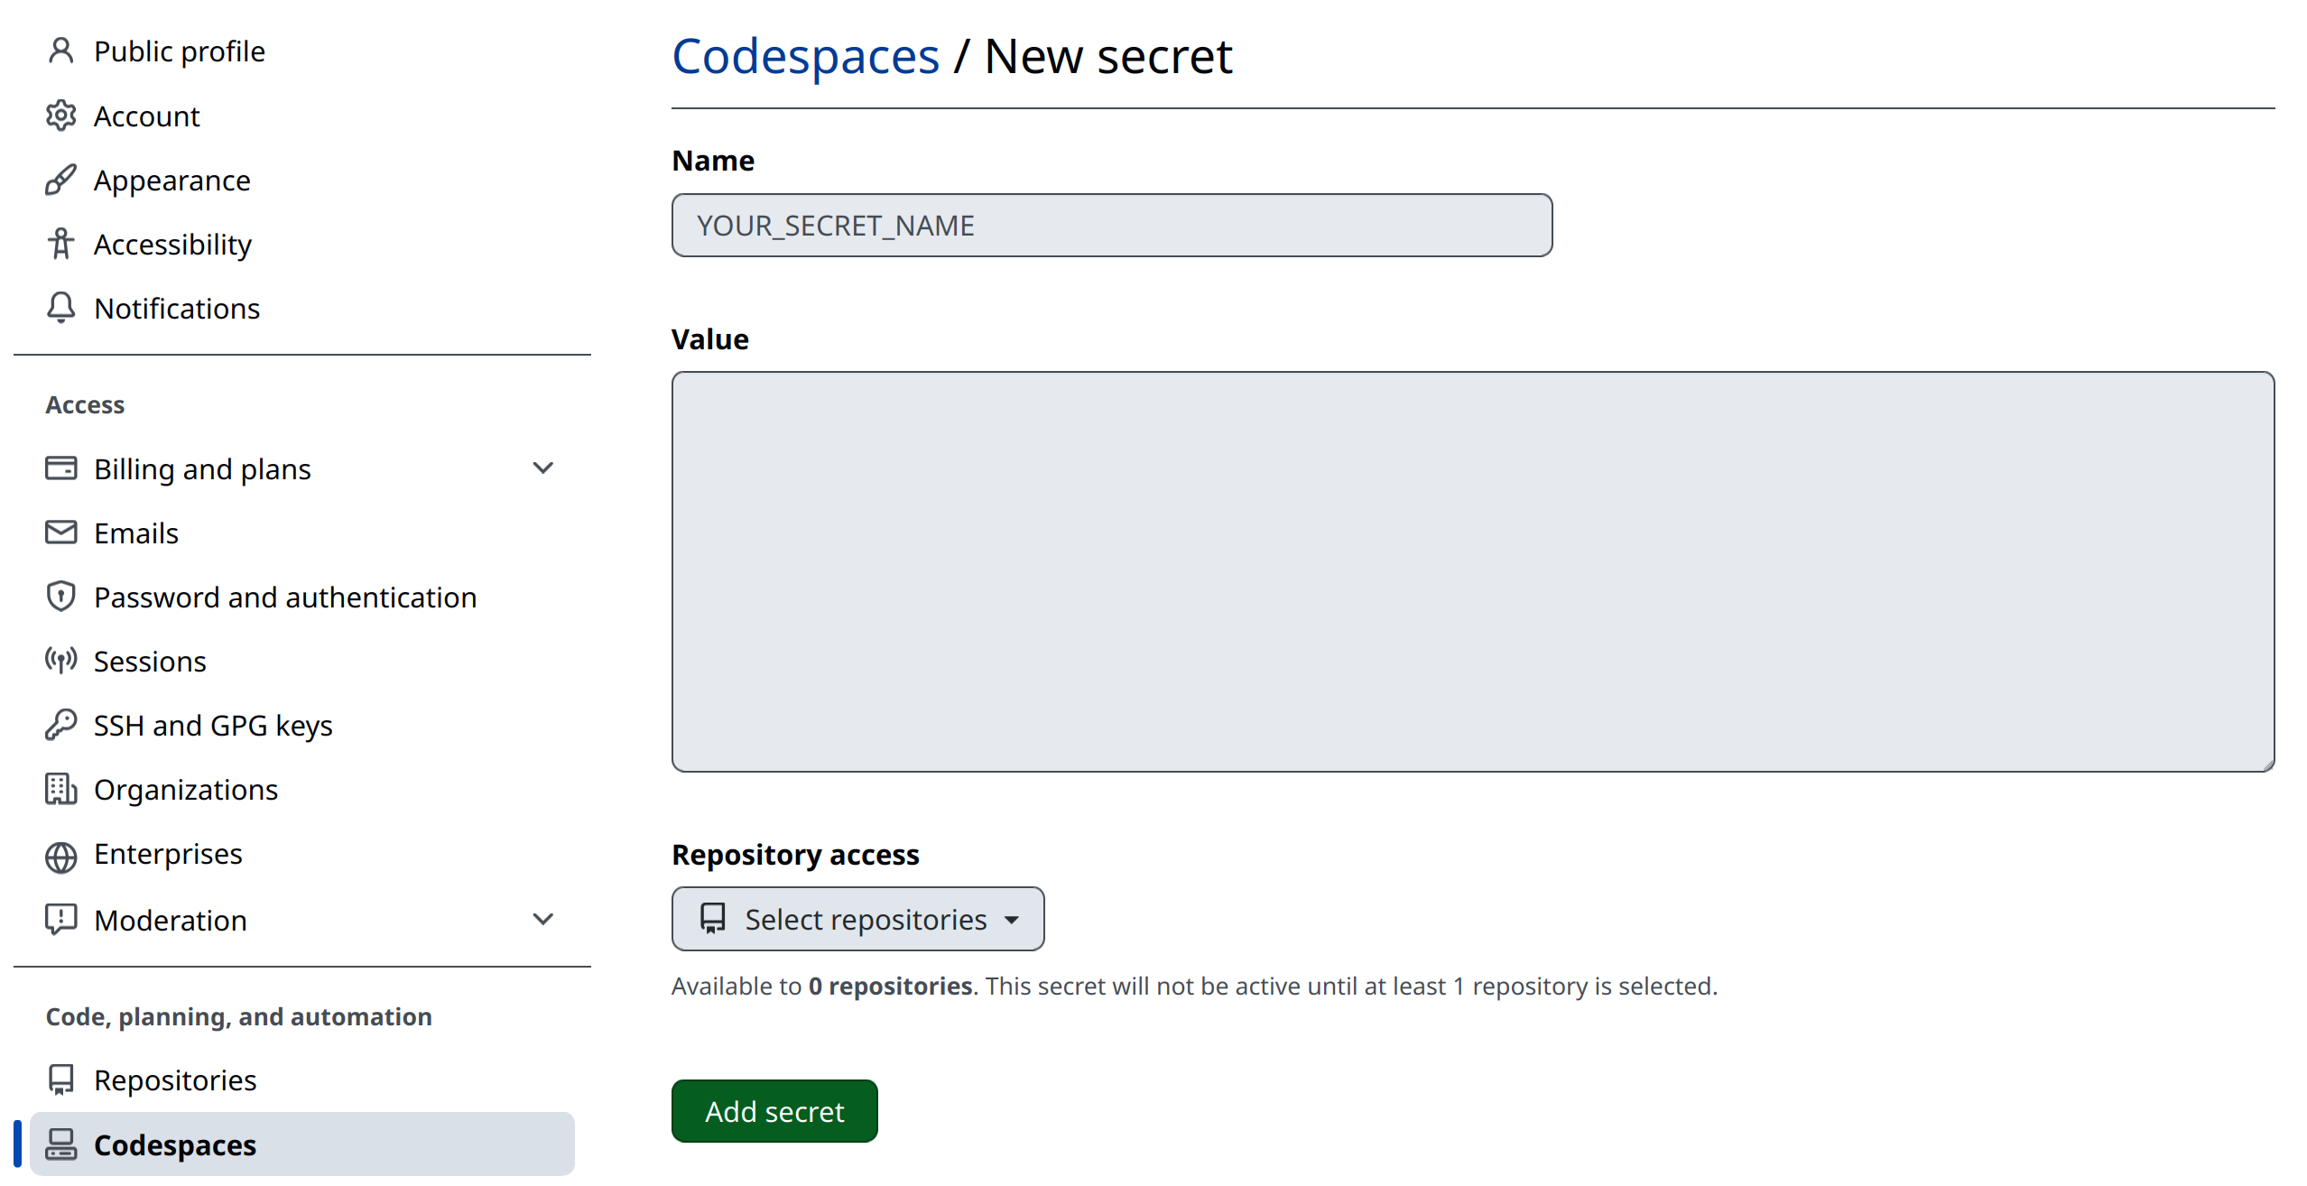Follow the Codespaces breadcrumb link
Image resolution: width=2307 pixels, height=1186 pixels.
pos(805,57)
